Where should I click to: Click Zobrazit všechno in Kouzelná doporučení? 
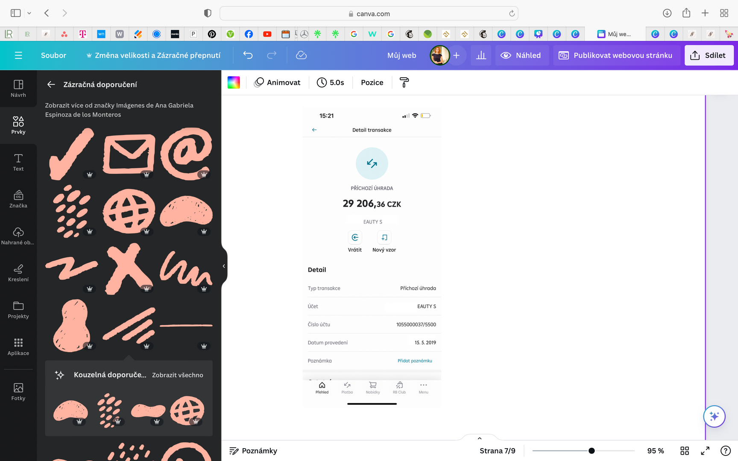coord(178,375)
